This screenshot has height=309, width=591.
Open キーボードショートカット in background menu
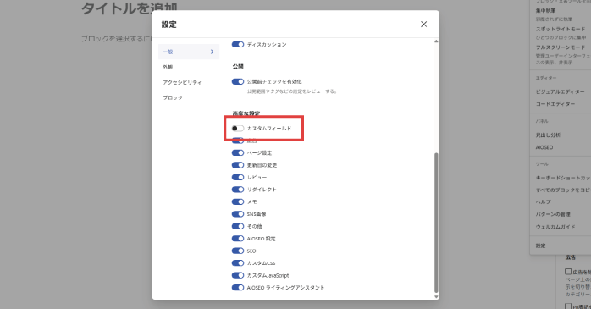pyautogui.click(x=563, y=178)
